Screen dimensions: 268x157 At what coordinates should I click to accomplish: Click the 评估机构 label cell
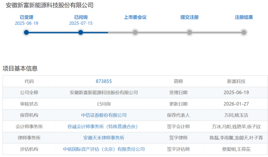(x=29, y=149)
